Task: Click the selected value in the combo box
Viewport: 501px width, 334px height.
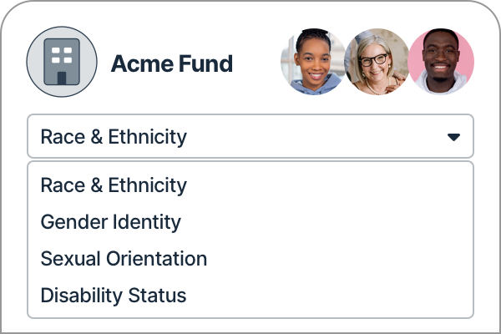Action: (114, 137)
